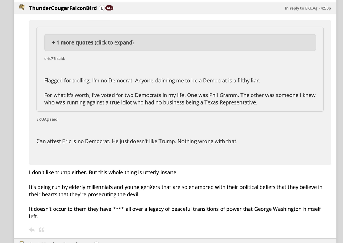Click the reply arrow icon below the post
343x243 pixels.
click(x=32, y=230)
